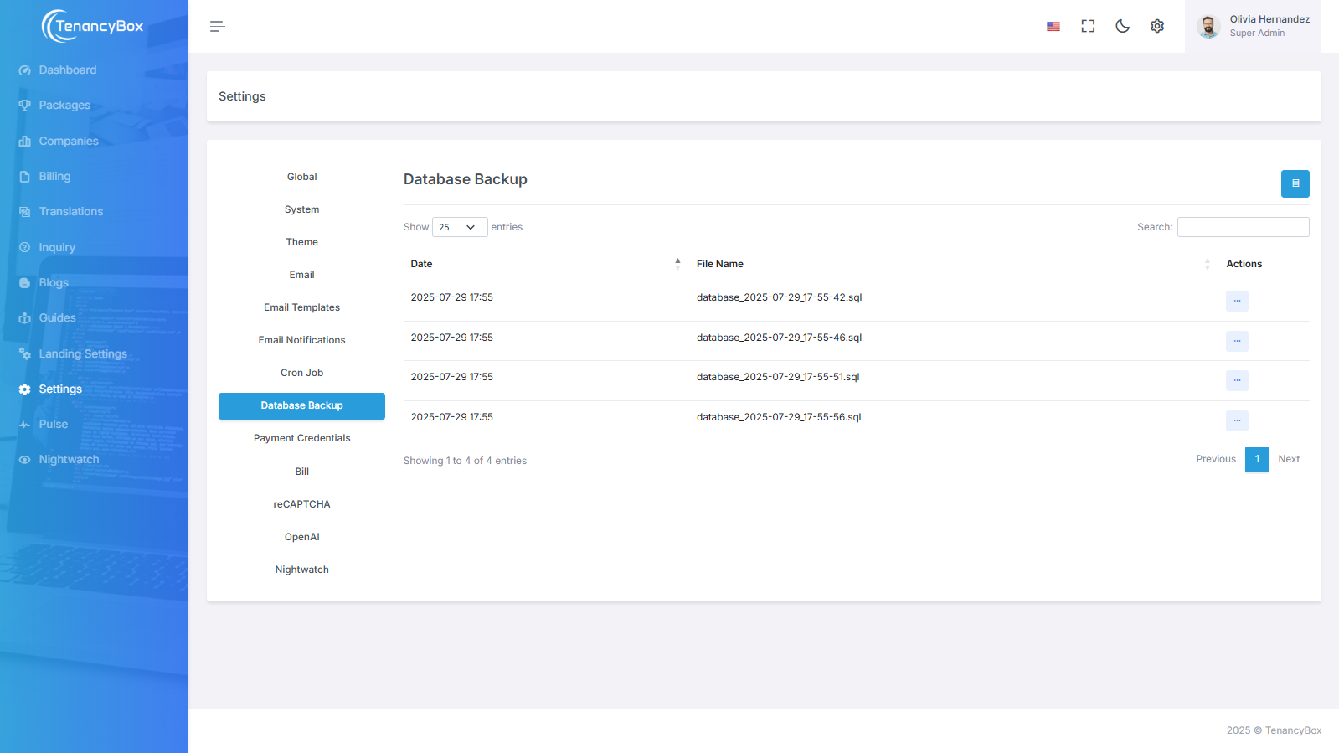Open actions for database_2025-07-29_17-55-42.sql
1339x753 pixels.
point(1237,301)
